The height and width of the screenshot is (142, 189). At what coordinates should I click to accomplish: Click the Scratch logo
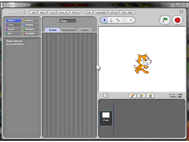pos(16,12)
